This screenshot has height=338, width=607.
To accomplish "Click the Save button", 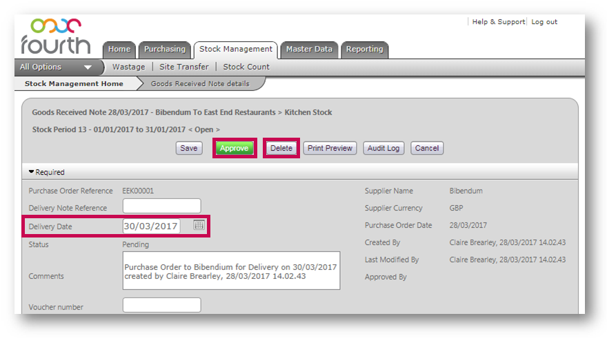I will (x=189, y=148).
